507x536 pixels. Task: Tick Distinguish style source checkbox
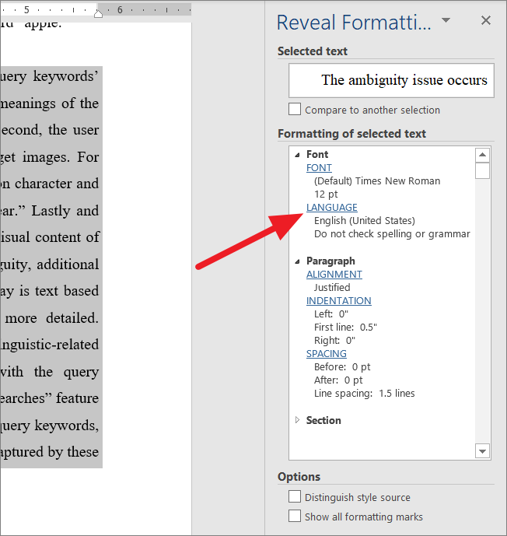point(295,496)
